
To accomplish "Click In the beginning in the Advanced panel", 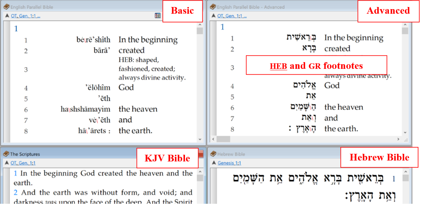I will [x=354, y=38].
